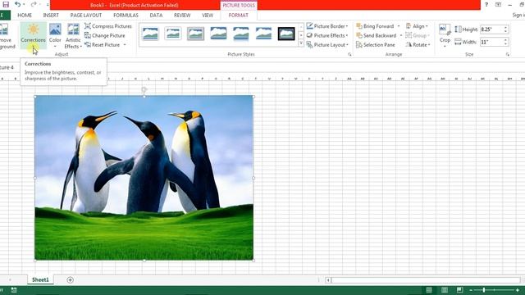Switch to the INSERT tab

pos(51,16)
